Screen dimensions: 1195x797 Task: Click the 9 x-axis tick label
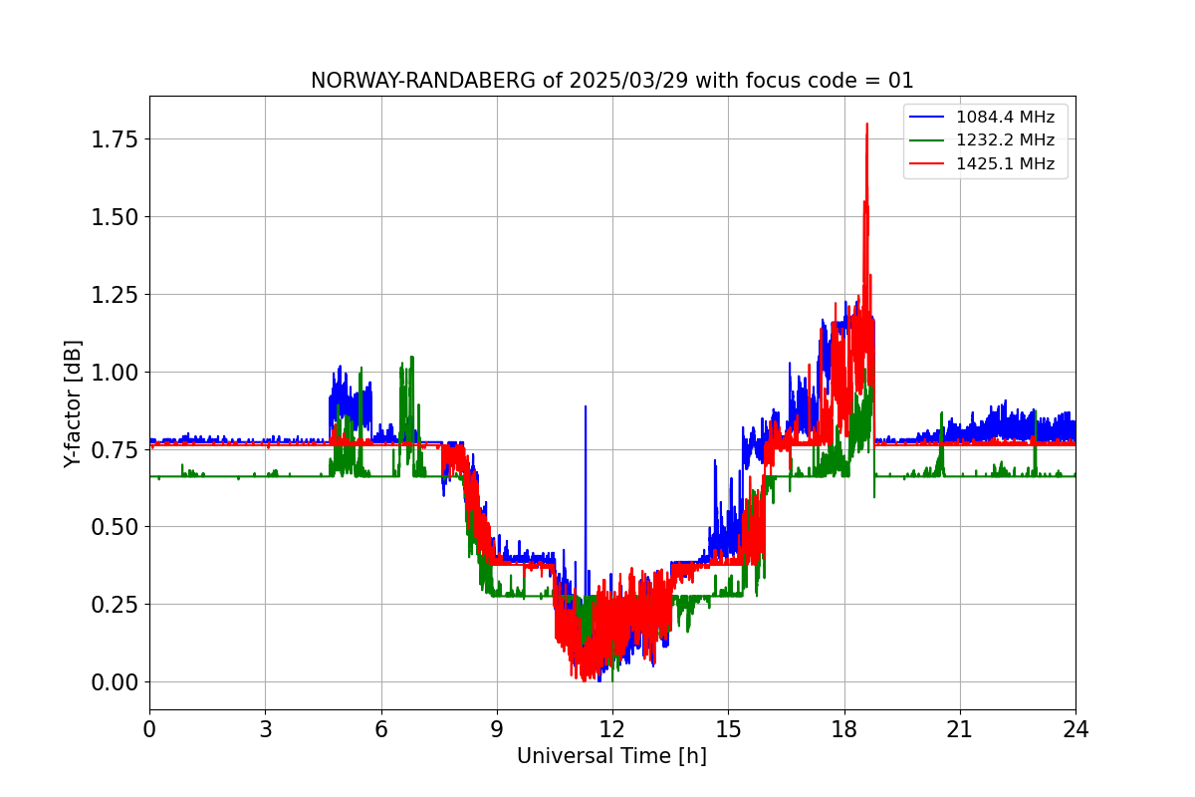tap(497, 729)
